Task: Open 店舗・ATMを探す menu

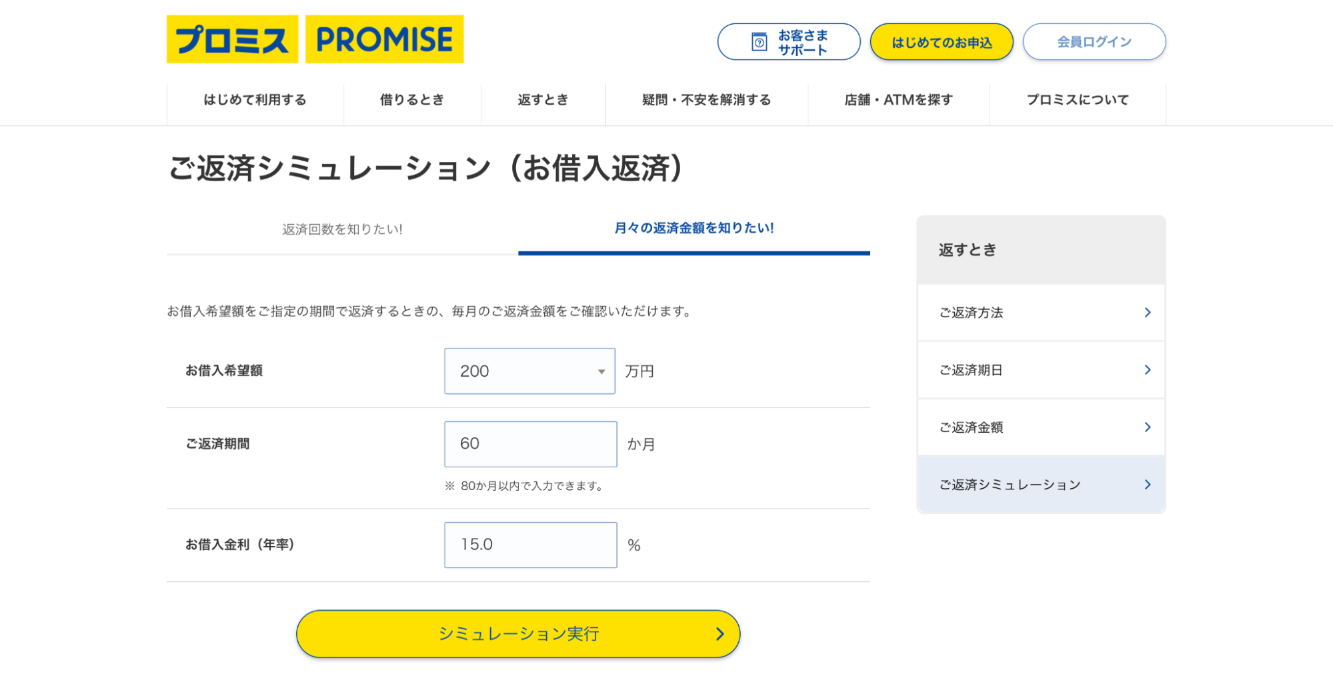Action: [898, 100]
